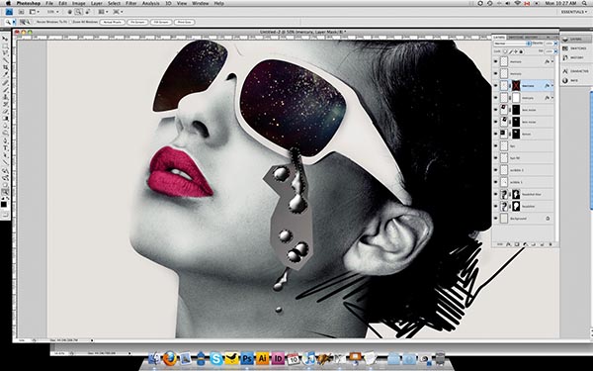Image resolution: width=593 pixels, height=371 pixels.
Task: Open InDesign from the Dock
Action: (x=278, y=358)
